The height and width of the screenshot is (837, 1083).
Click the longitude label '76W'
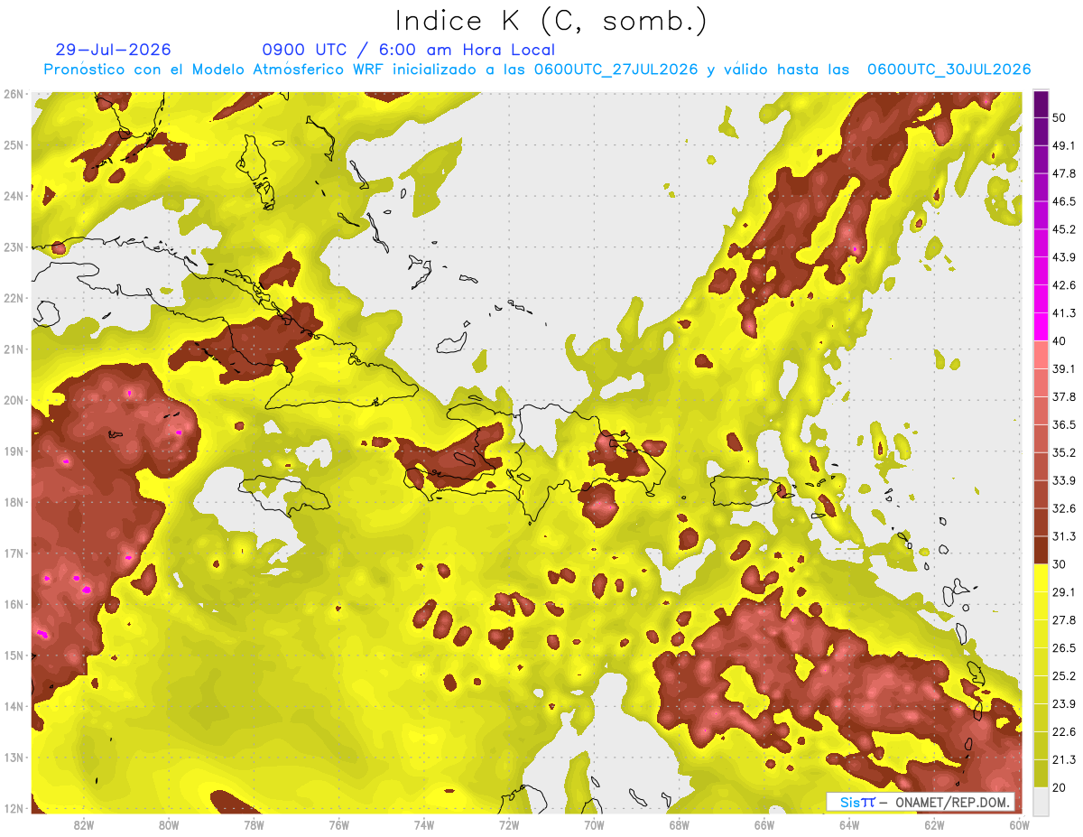(x=338, y=824)
